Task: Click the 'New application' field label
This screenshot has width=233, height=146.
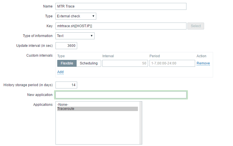Action: pos(40,95)
